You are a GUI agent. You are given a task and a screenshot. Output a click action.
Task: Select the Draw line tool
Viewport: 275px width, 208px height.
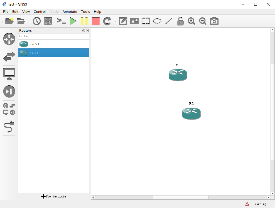point(169,21)
